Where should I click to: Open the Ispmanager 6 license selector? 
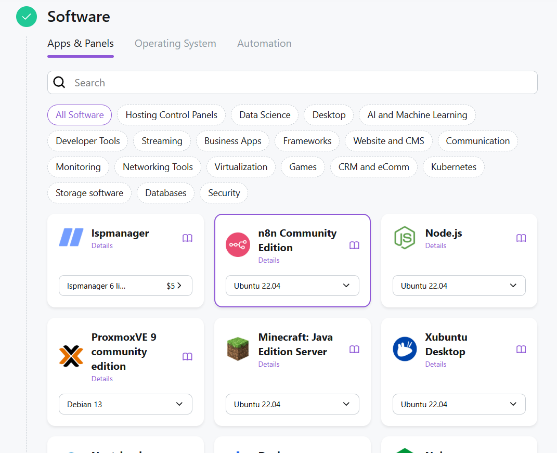tap(125, 286)
